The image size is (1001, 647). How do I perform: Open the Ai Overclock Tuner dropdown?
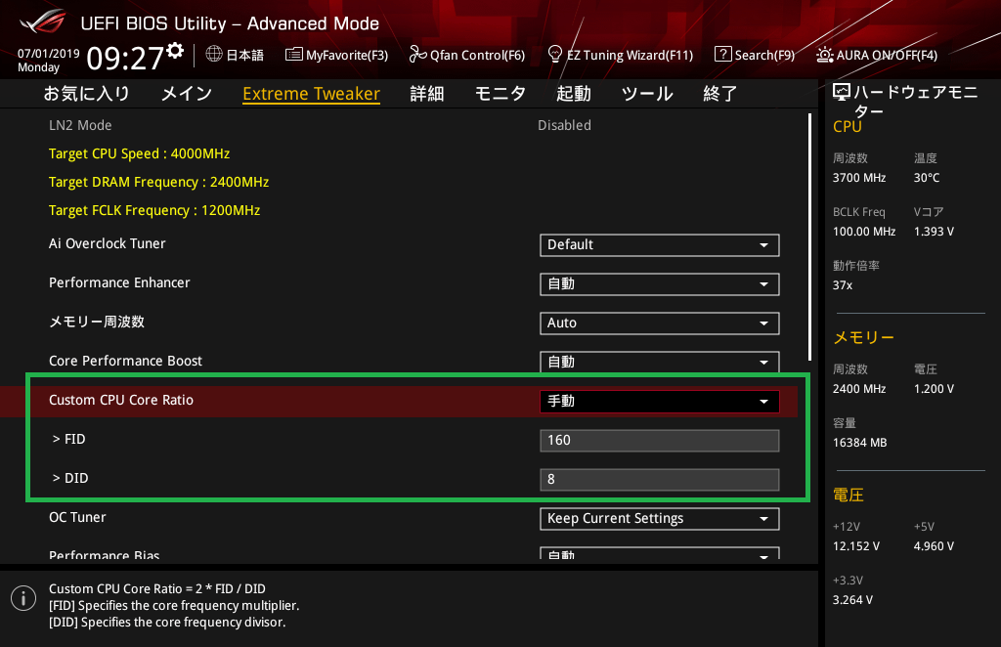tap(660, 245)
